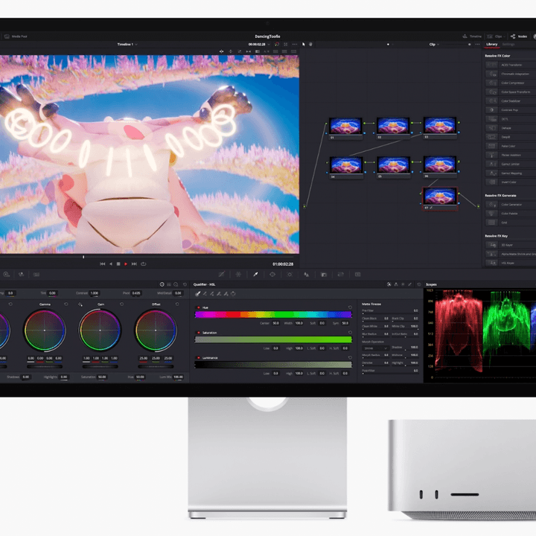The width and height of the screenshot is (536, 536).
Task: Reset all primaries color wheels
Action: tap(185, 284)
